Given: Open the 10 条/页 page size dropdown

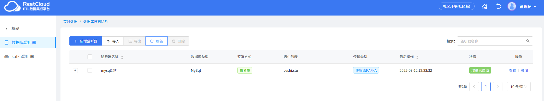Looking at the screenshot, I should (x=519, y=86).
